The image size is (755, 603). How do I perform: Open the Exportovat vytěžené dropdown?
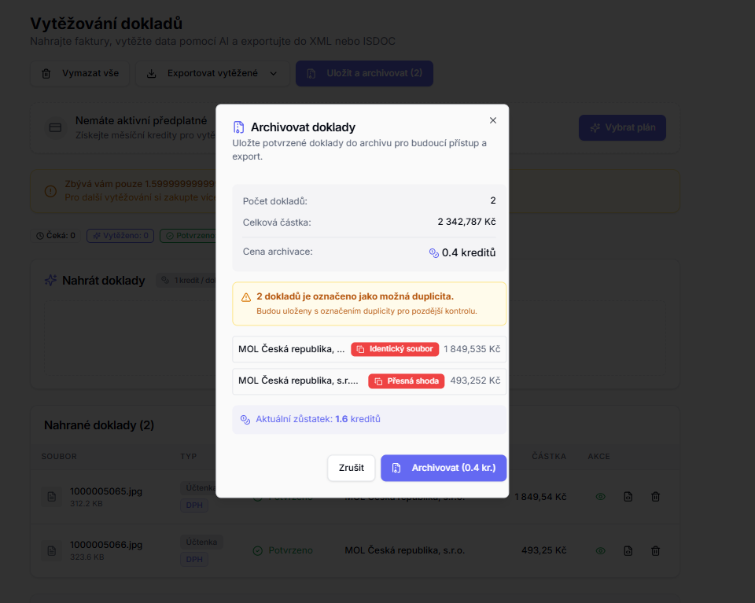click(x=212, y=73)
